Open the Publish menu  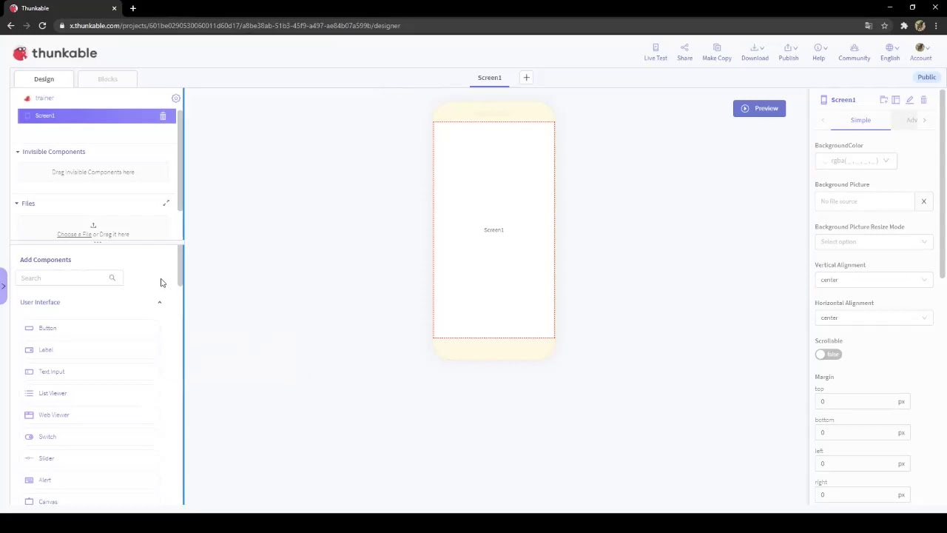788,53
